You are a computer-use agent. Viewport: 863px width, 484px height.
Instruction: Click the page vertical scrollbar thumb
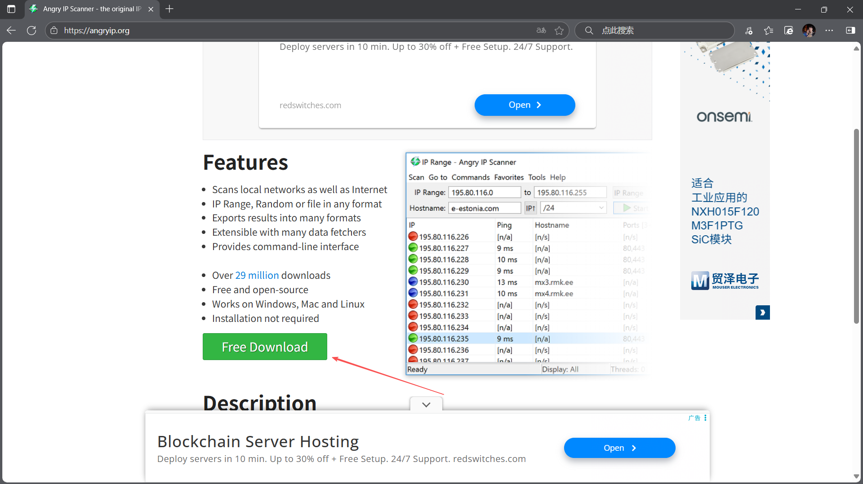pos(856,226)
